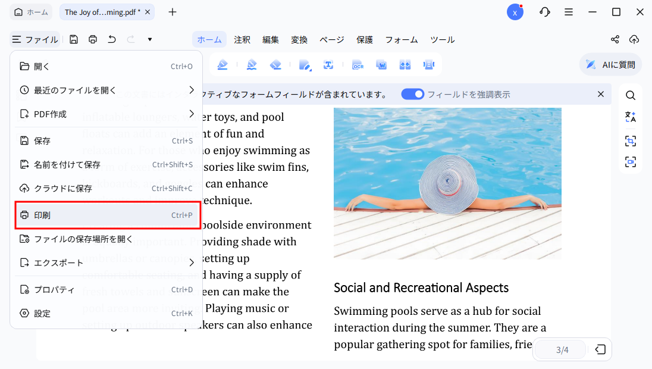This screenshot has height=369, width=652.
Task: Select the squiggly underline tool
Action: pos(252,64)
